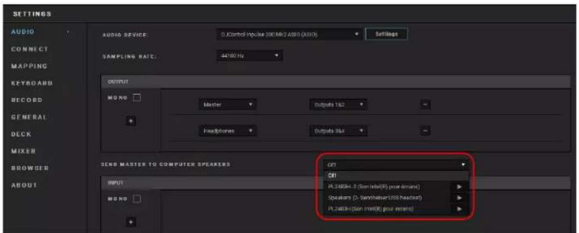Screen dimensions: 579x233
Task: Open the Browser settings section
Action: tap(30, 168)
